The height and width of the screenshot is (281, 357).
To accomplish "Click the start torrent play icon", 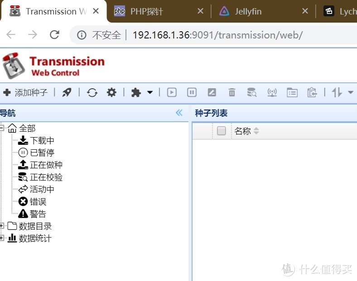I will [x=172, y=92].
